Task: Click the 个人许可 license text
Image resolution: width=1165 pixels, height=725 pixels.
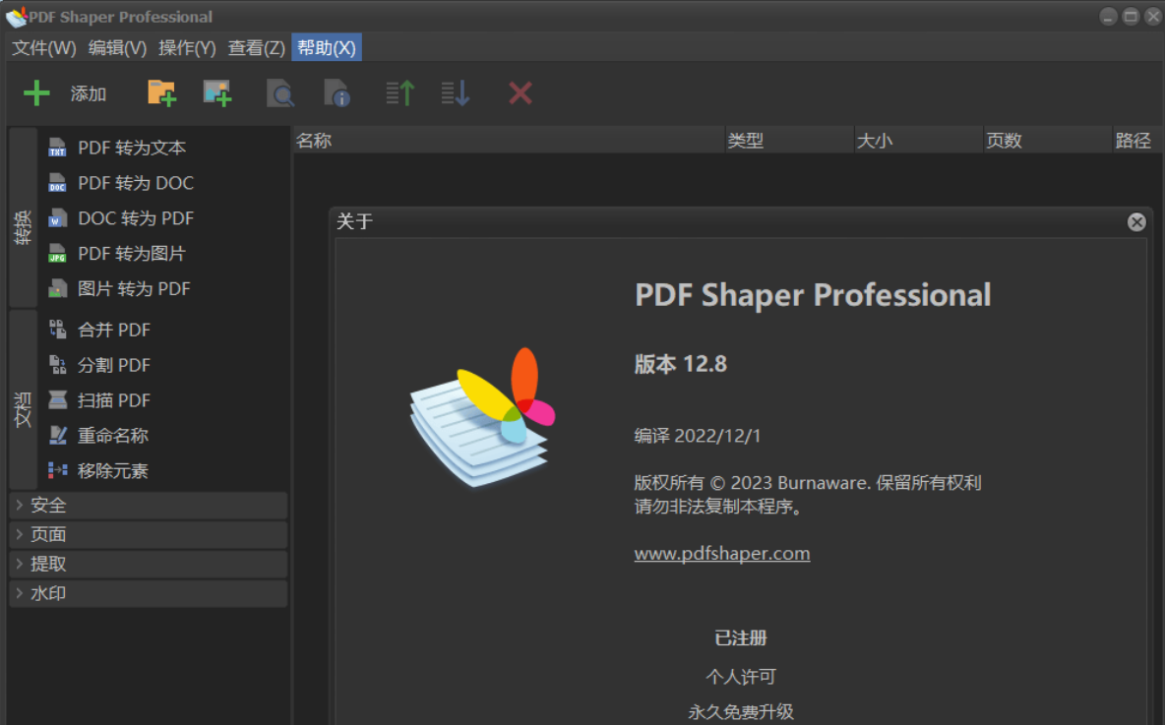Action: pyautogui.click(x=741, y=676)
